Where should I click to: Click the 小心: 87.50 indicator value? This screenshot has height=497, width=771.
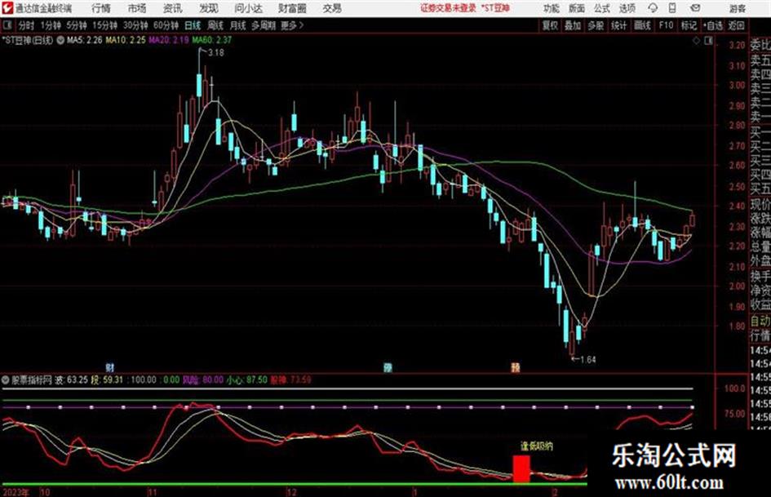(246, 379)
